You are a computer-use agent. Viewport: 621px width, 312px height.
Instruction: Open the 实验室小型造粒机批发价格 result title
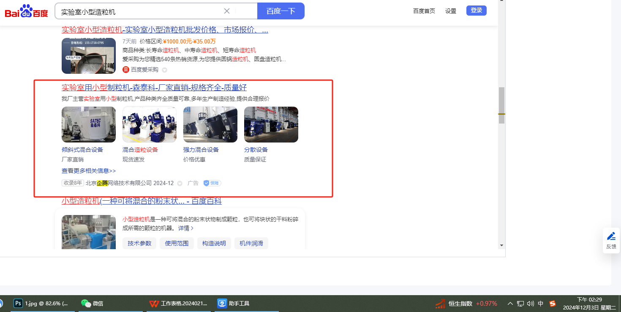click(x=165, y=30)
